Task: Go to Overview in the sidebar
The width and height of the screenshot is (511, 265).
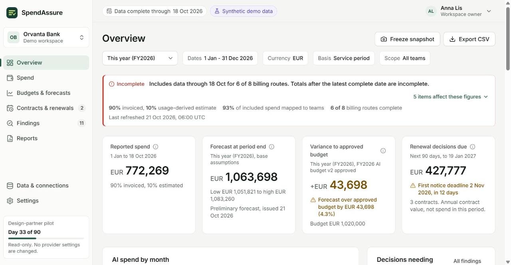Action: [46, 63]
